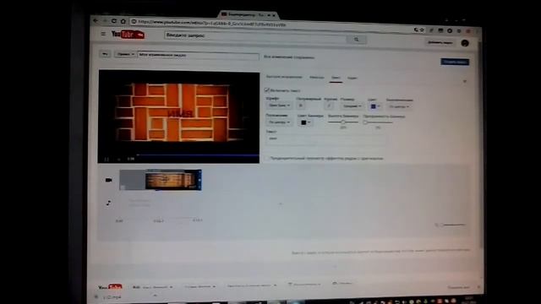
Task: Click the volume icon in preview player
Action: pos(118,160)
